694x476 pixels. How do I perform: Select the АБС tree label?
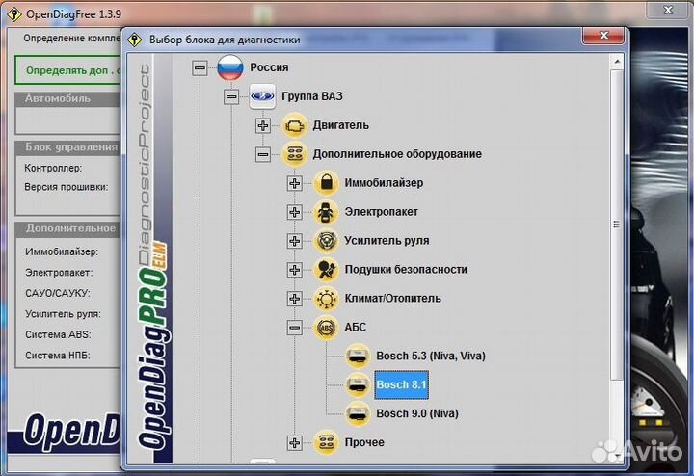pyautogui.click(x=355, y=327)
